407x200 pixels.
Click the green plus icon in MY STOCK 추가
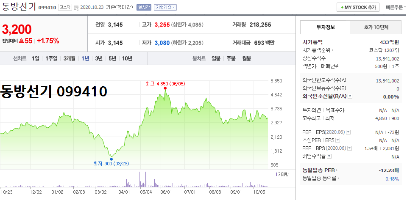(x=342, y=8)
